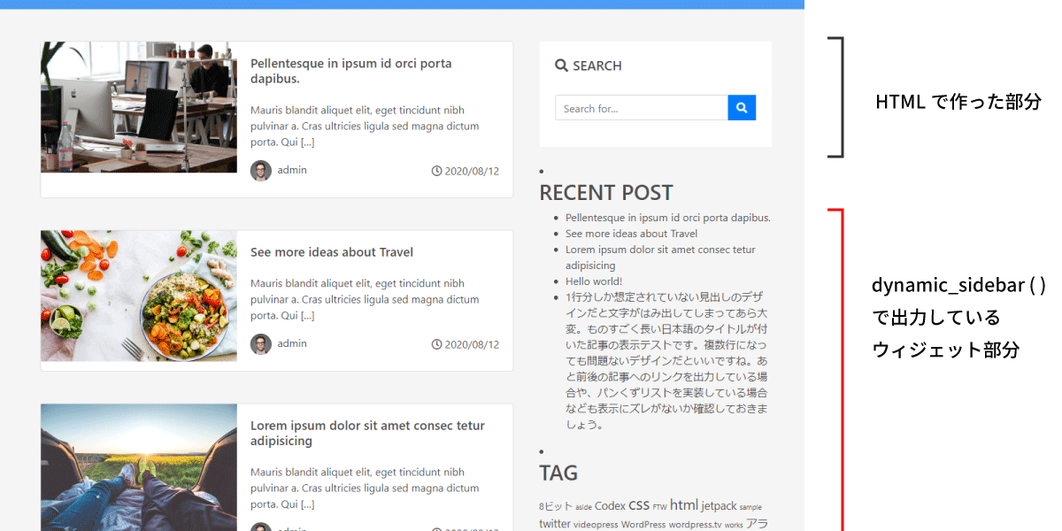Click the 'CSS' tag
Viewport: 1062px width, 531px height.
point(639,505)
